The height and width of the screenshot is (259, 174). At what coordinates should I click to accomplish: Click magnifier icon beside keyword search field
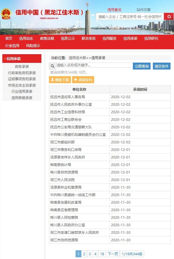pos(52,66)
